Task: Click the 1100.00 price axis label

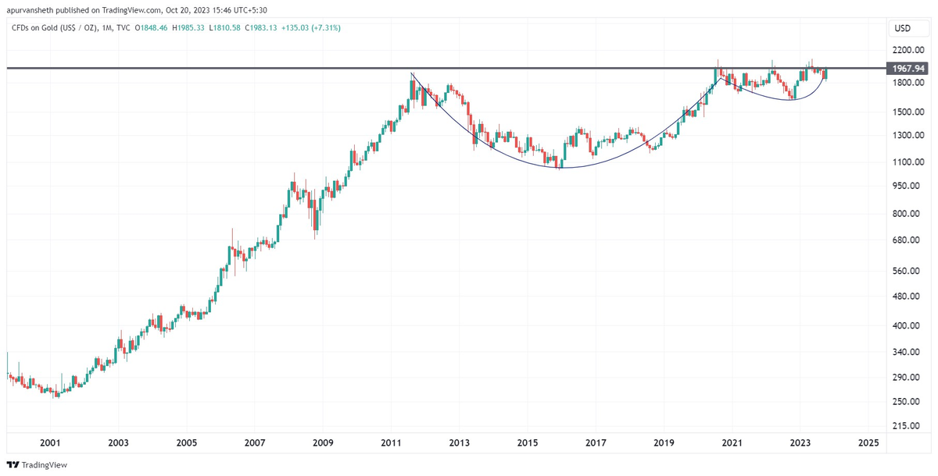Action: pos(908,162)
